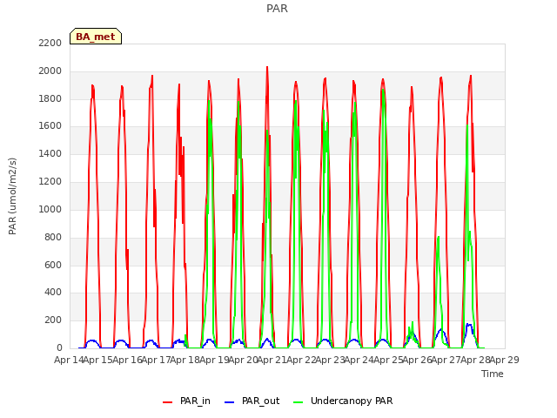This screenshot has height=418, width=557.
Task: Click the Apr 18 x-axis tick label
Action: [x=185, y=360]
